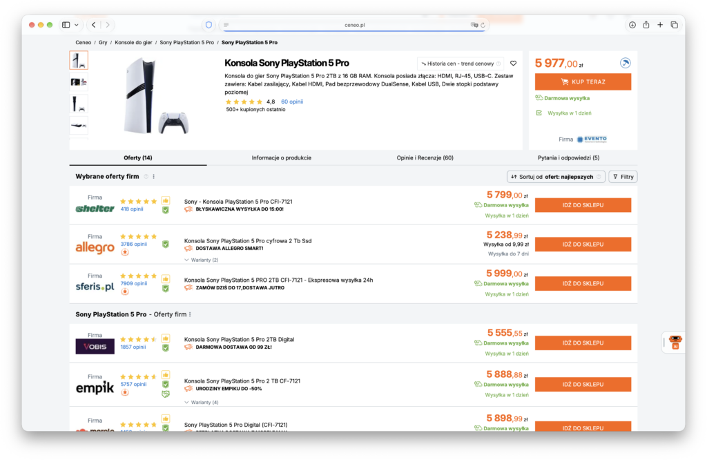Click the green shield badge in Vobis row
The height and width of the screenshot is (460, 707).
166,347
